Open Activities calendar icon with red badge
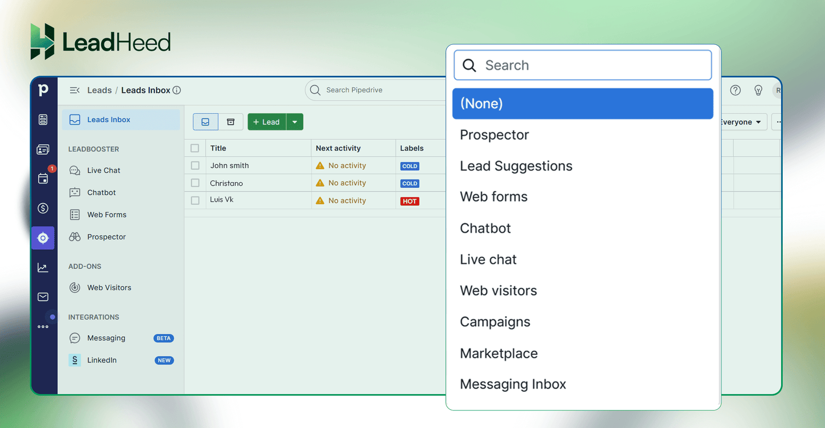The height and width of the screenshot is (428, 825). coord(43,178)
